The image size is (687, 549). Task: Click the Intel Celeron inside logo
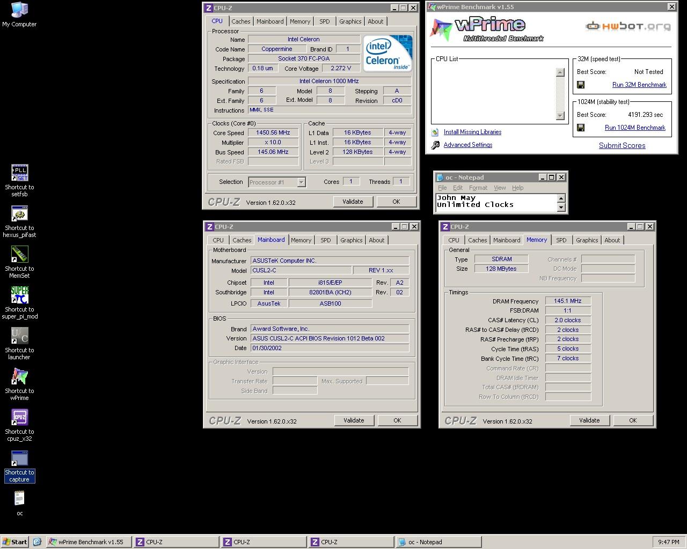pyautogui.click(x=388, y=53)
